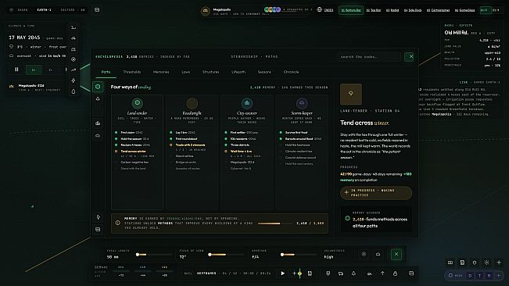Close the Encyclopedia panel
Screen dimensions: 509x286
409,57
